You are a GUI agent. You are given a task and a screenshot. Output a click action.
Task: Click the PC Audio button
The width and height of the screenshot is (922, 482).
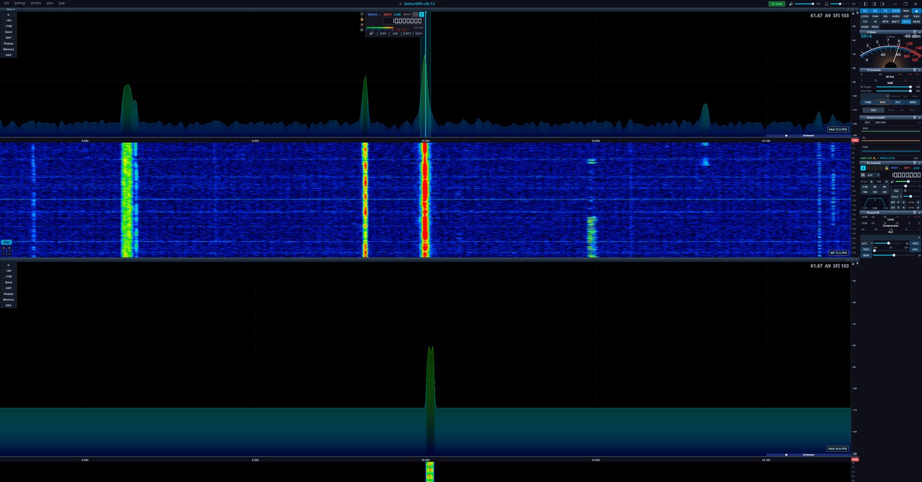[777, 4]
